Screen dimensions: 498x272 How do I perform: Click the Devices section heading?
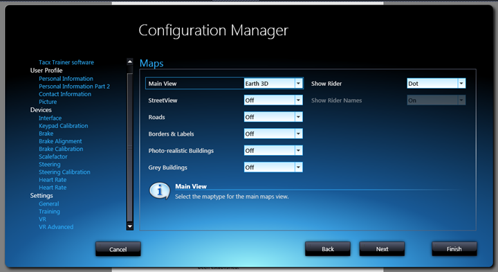[41, 109]
